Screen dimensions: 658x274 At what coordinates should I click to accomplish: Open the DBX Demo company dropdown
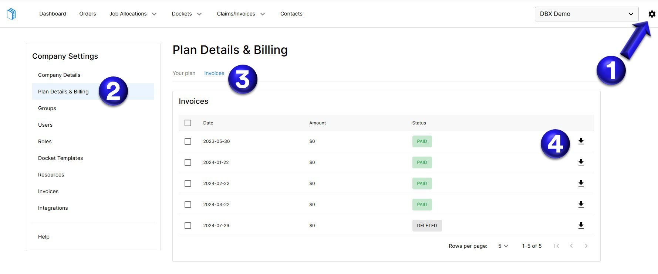[586, 14]
